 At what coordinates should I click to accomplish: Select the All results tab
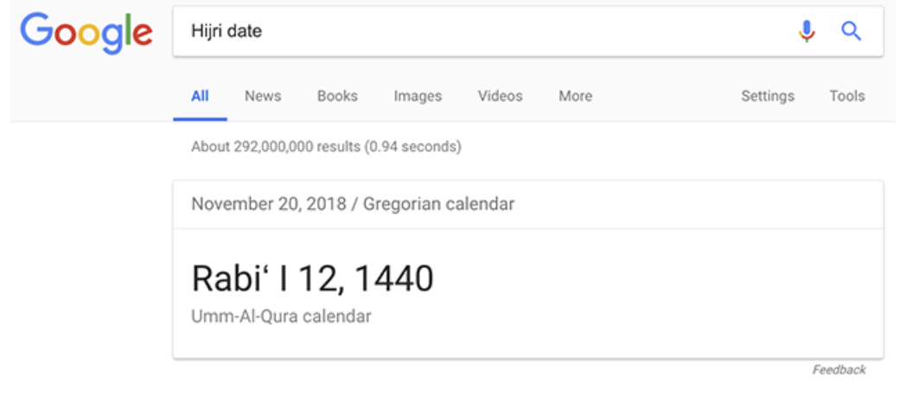point(200,96)
